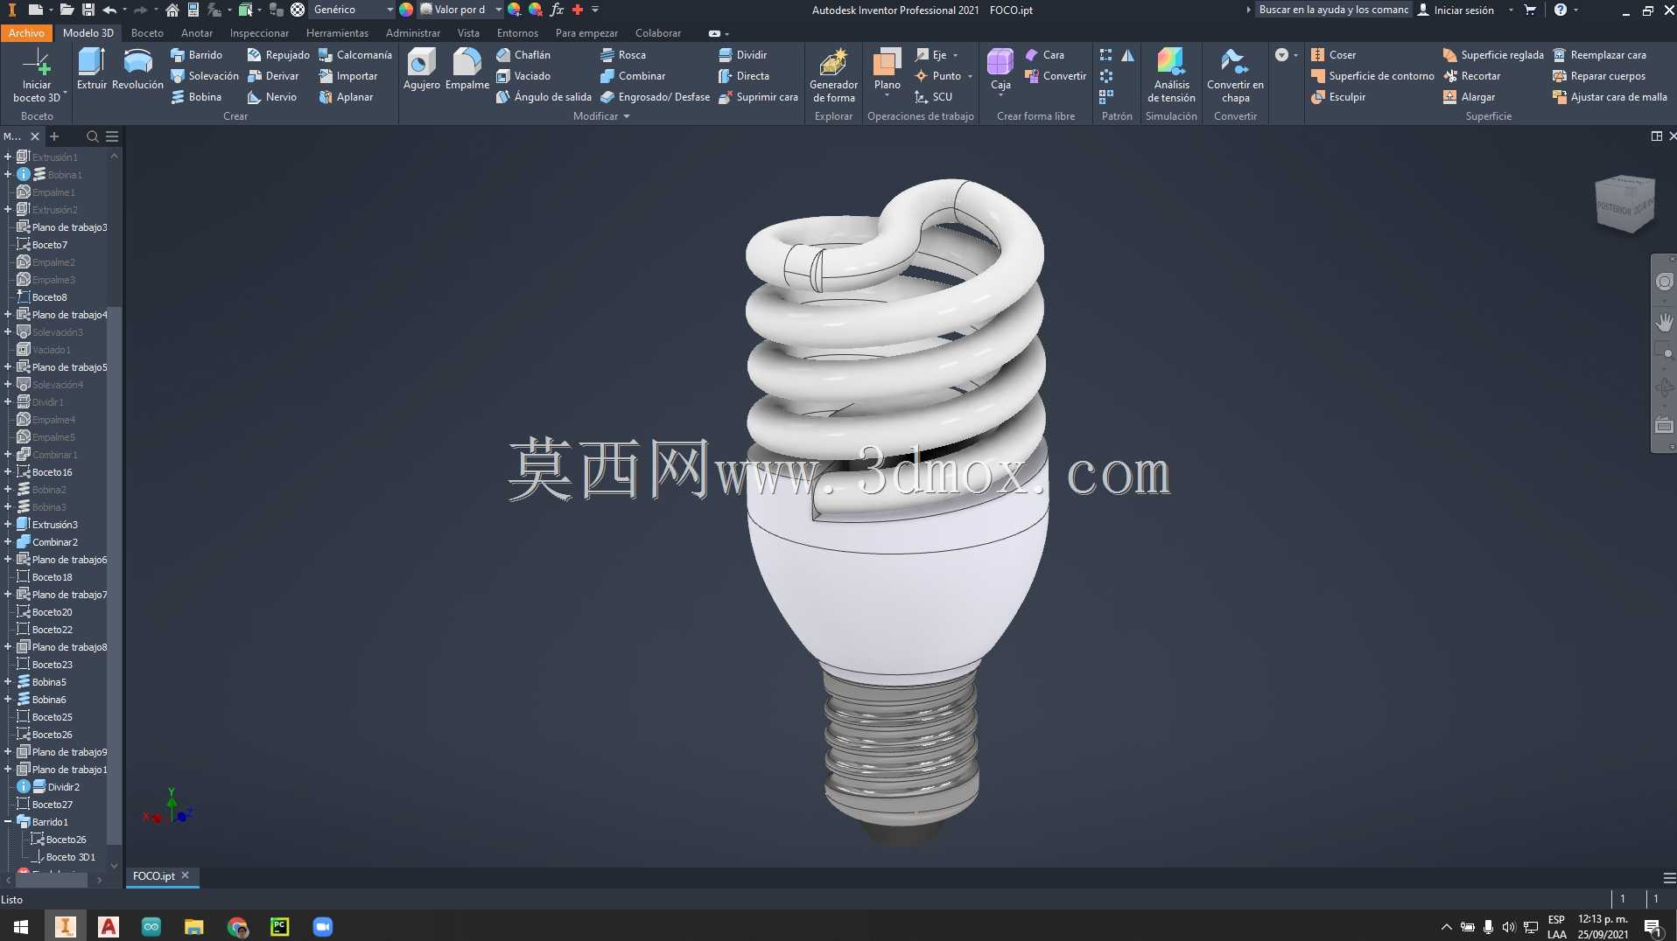The width and height of the screenshot is (1677, 941).
Task: Click the ViewCube orientation cube
Action: (1625, 204)
